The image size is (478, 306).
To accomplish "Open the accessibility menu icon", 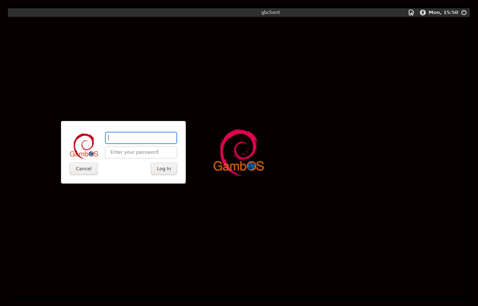I will tap(423, 13).
